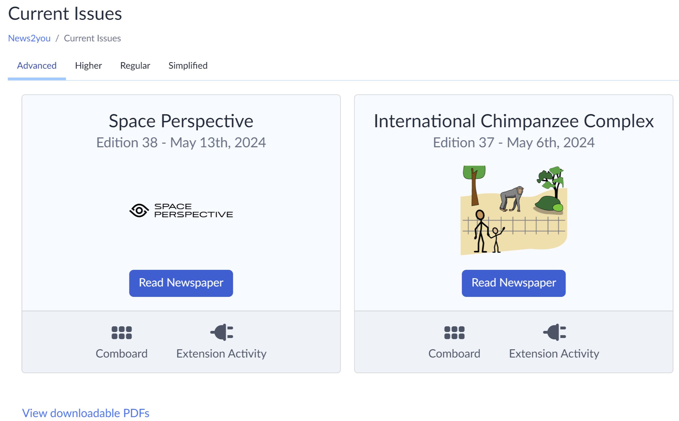This screenshot has height=421, width=679.
Task: Open Extension Activity plug icon for Space Perspective
Action: (x=221, y=332)
